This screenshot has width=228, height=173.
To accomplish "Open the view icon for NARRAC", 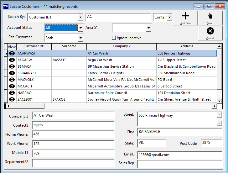I will coord(12,93).
